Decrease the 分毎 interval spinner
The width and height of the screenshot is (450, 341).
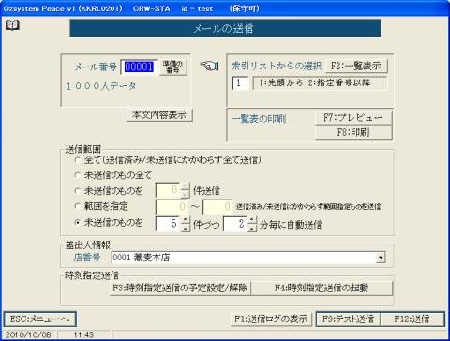pos(252,229)
